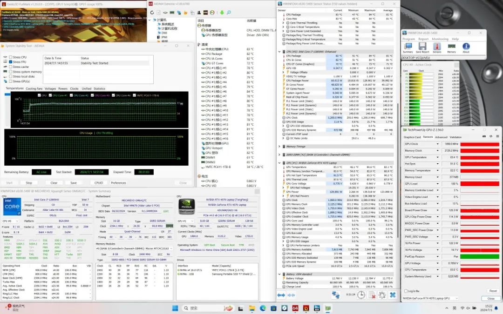This screenshot has height=314, width=503.
Task: Click the Refresh icon in AIDA64 Extreme toolbar
Action: tap(152, 13)
